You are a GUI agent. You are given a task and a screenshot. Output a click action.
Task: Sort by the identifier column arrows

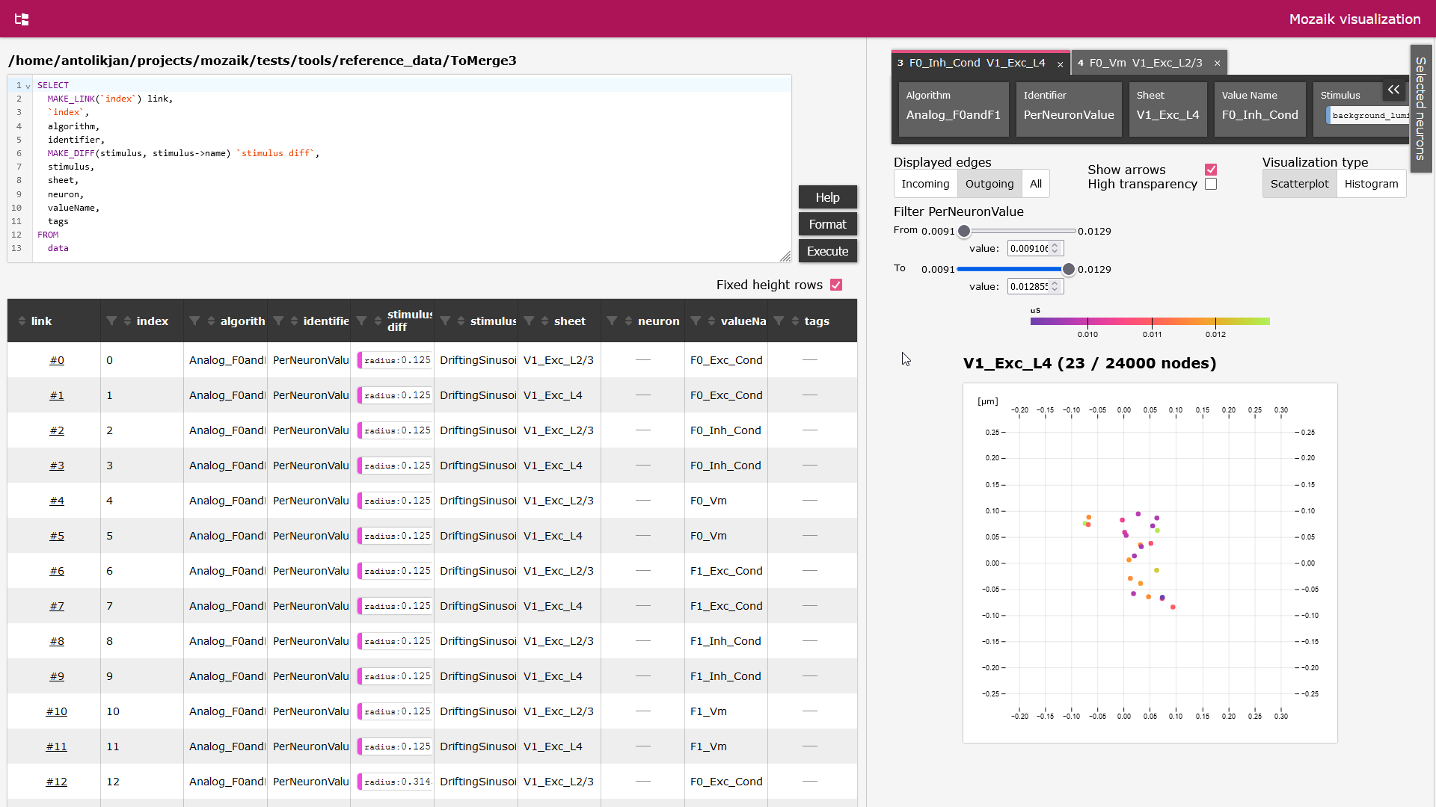point(295,321)
